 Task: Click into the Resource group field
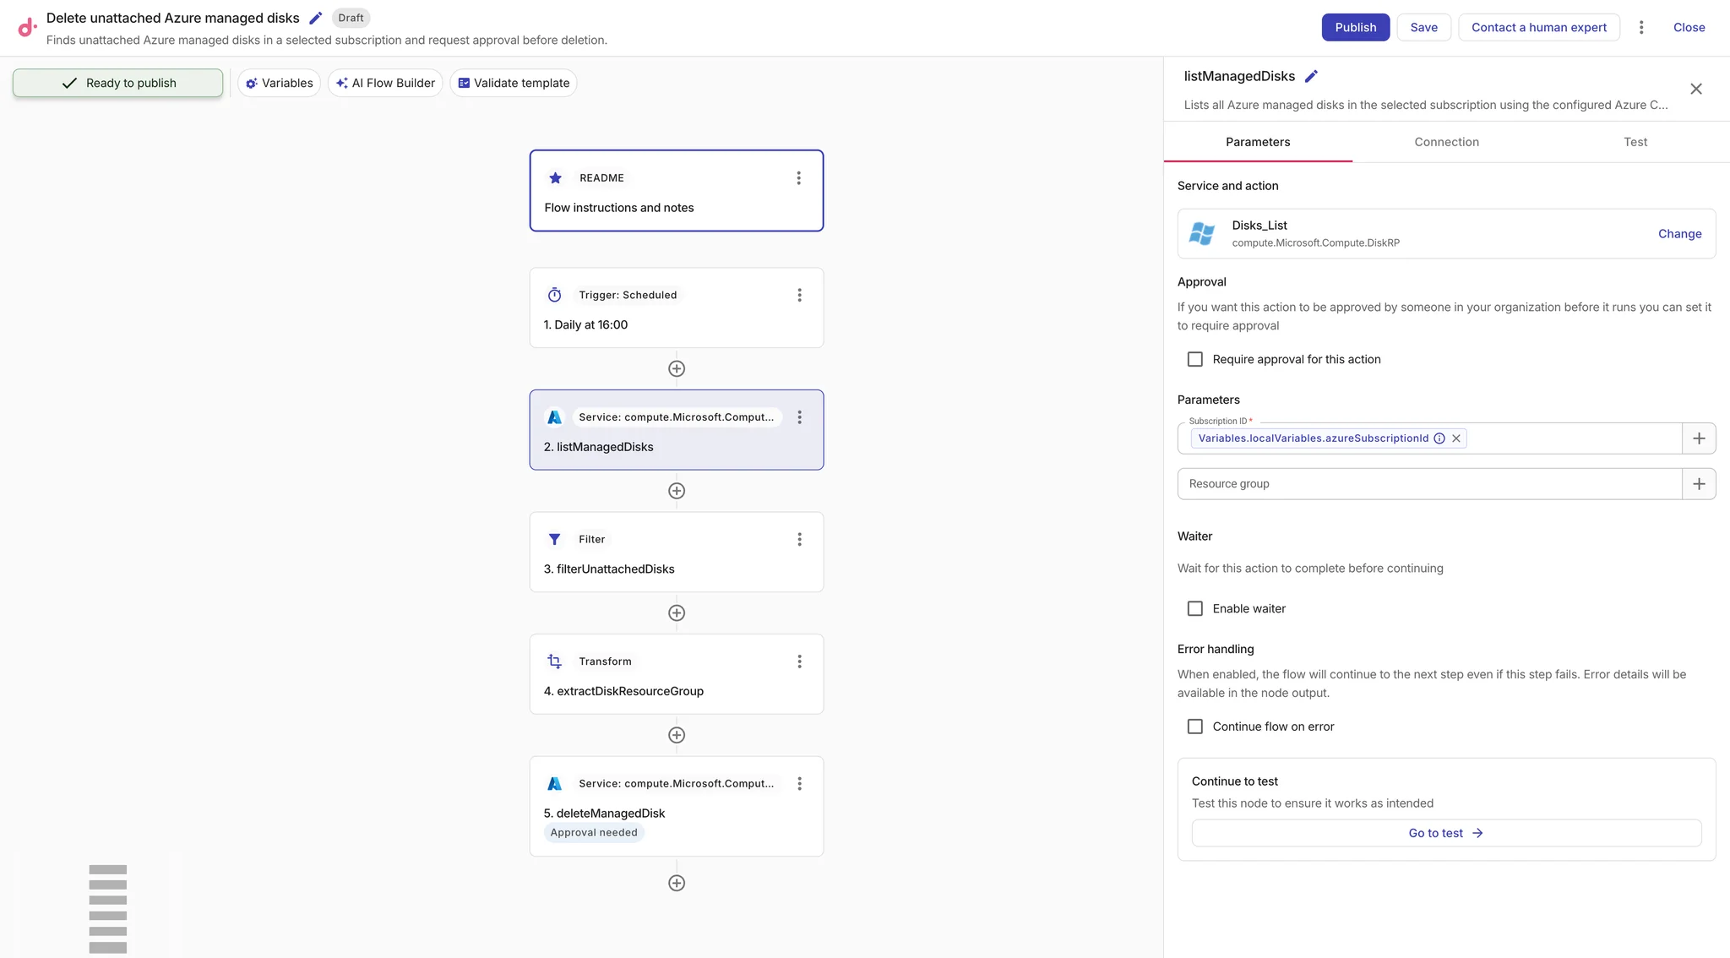1429,484
